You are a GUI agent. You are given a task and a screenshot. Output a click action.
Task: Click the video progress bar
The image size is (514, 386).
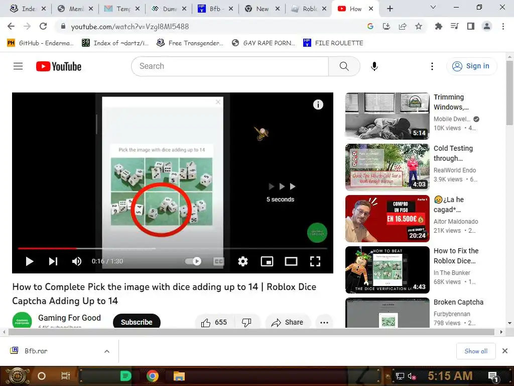(x=173, y=248)
